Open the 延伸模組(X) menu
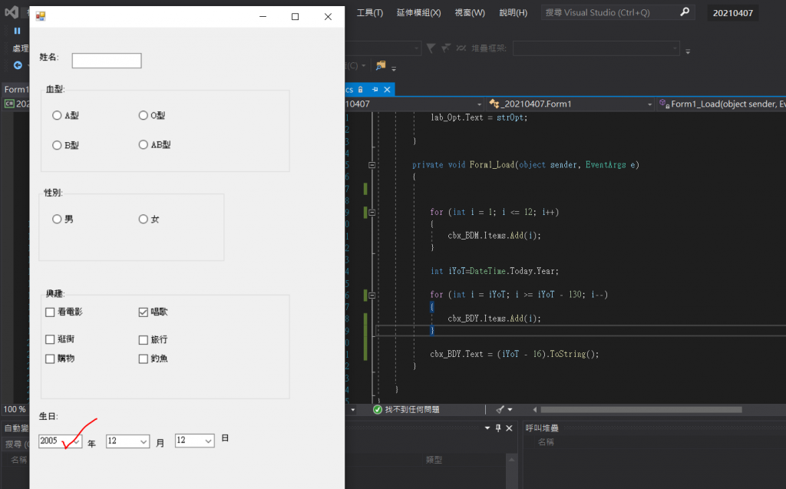This screenshot has width=786, height=489. tap(418, 12)
